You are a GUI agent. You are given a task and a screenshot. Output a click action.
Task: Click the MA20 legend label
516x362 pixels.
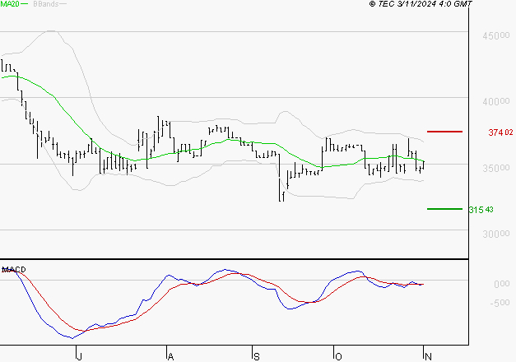point(9,4)
